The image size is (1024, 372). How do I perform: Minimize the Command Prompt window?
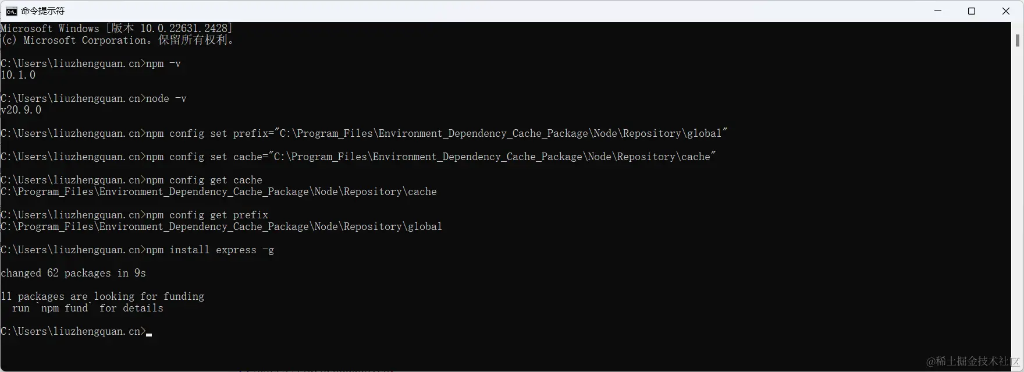pyautogui.click(x=938, y=11)
